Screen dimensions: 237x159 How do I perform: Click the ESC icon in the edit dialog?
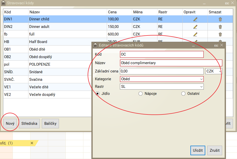(x=216, y=46)
